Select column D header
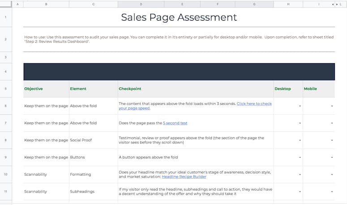Image resolution: width=347 pixels, height=205 pixels. pos(141,4)
